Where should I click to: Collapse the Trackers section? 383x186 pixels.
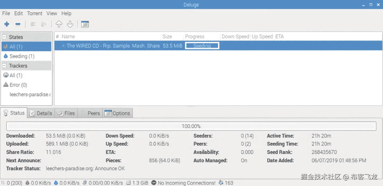[x=4, y=66]
